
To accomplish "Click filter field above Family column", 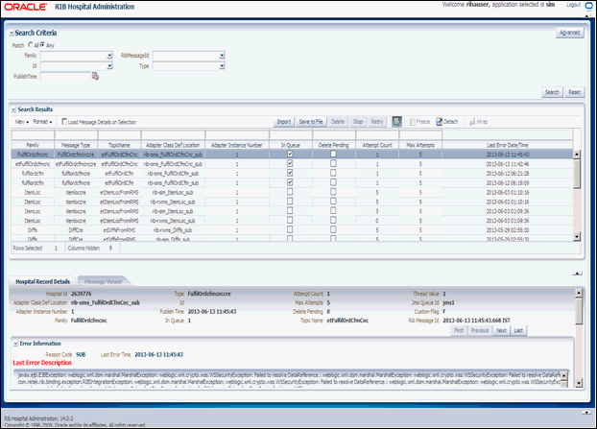I will pyautogui.click(x=33, y=135).
